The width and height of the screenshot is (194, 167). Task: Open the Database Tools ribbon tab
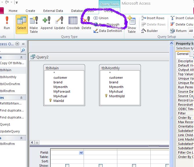[x=82, y=11]
